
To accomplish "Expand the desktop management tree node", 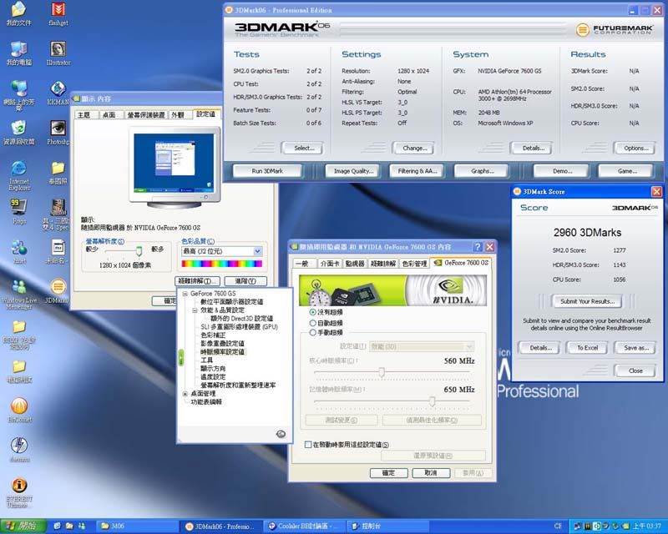I will (185, 394).
